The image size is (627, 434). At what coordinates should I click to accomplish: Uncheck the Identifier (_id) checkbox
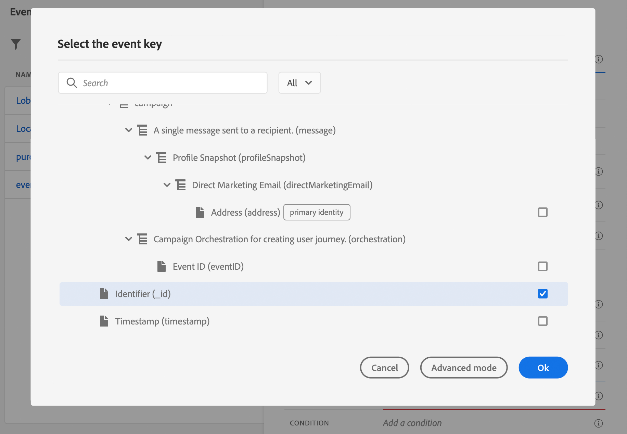[543, 294]
